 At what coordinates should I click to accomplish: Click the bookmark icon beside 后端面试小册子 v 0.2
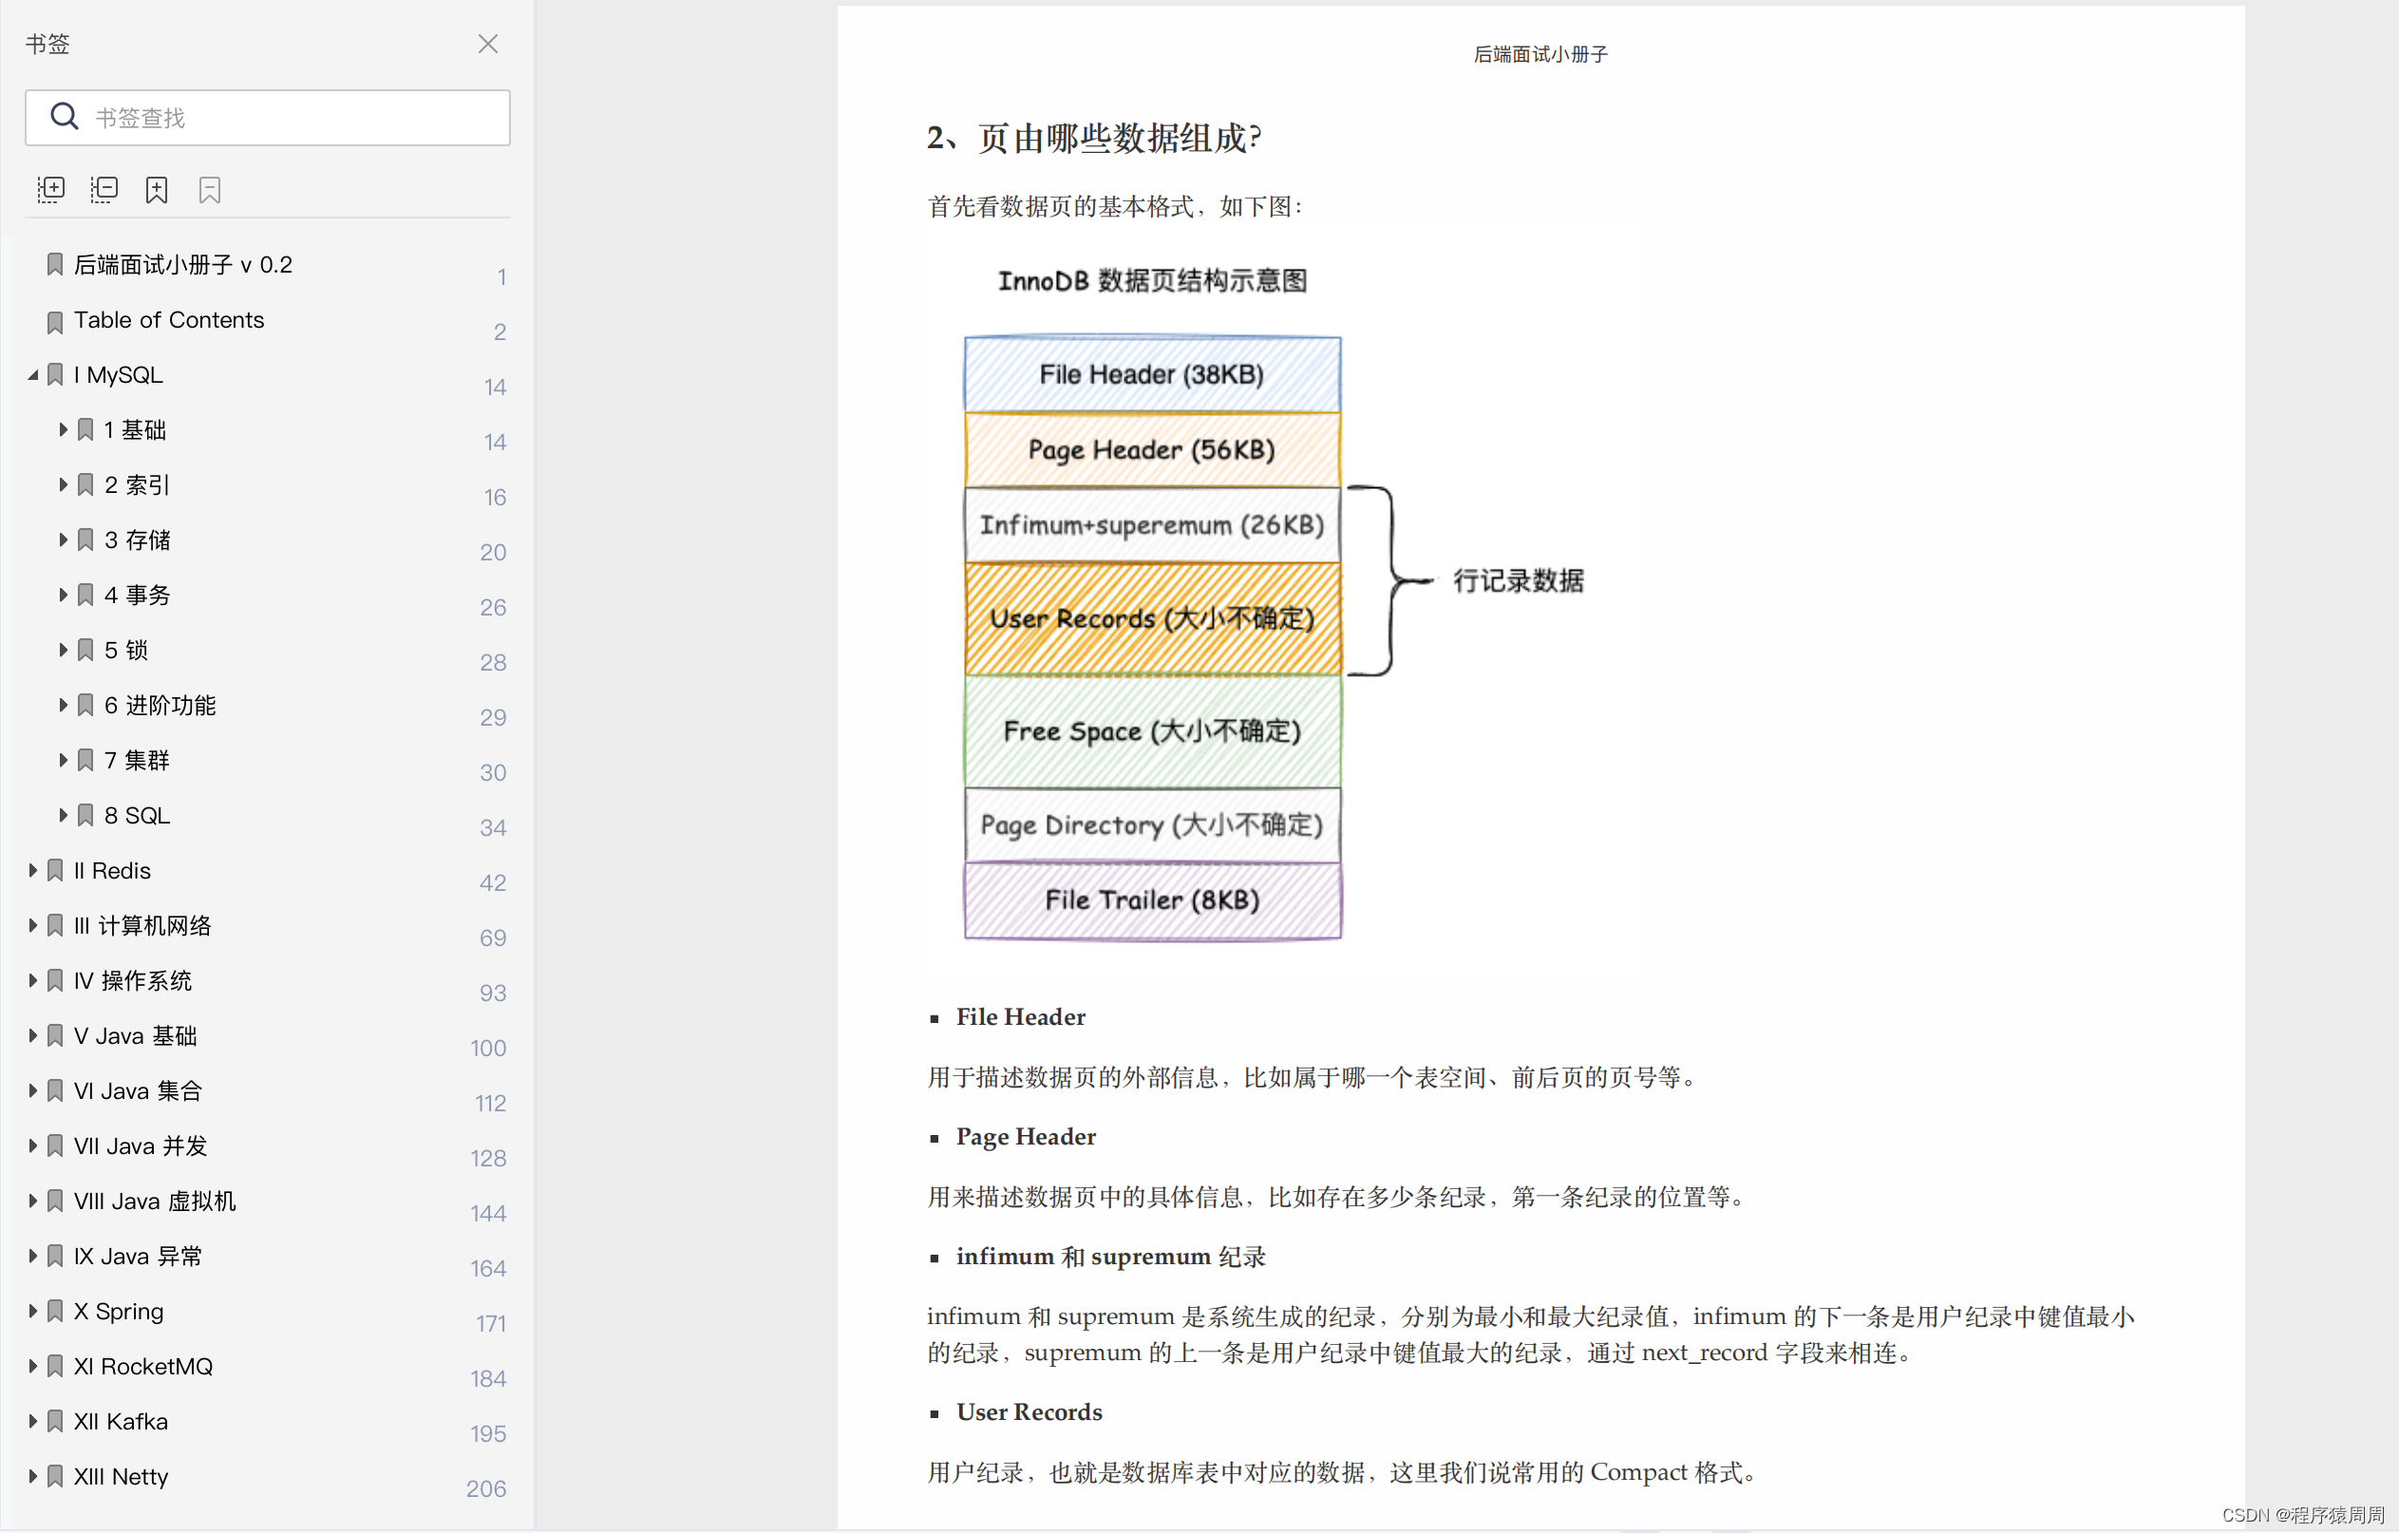pyautogui.click(x=55, y=265)
